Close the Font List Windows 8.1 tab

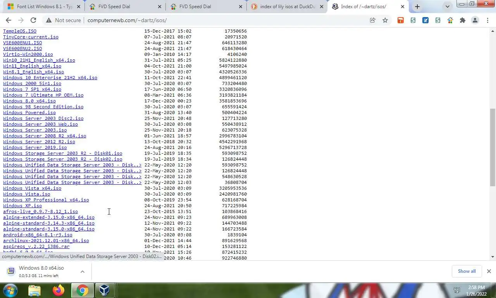(x=79, y=7)
